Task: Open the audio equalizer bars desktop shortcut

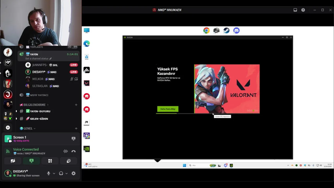Action: point(87,70)
